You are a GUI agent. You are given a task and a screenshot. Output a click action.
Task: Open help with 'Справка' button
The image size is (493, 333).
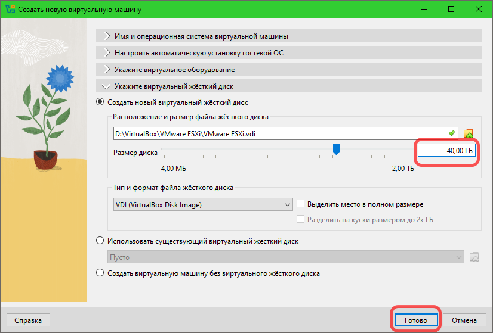click(28, 320)
